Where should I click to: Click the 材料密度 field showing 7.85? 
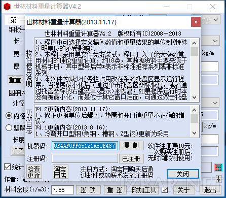click(x=62, y=190)
